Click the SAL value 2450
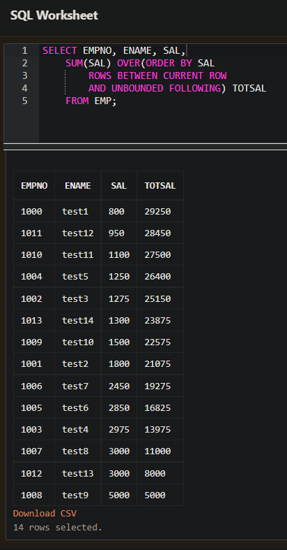This screenshot has width=287, height=550. pyautogui.click(x=119, y=386)
